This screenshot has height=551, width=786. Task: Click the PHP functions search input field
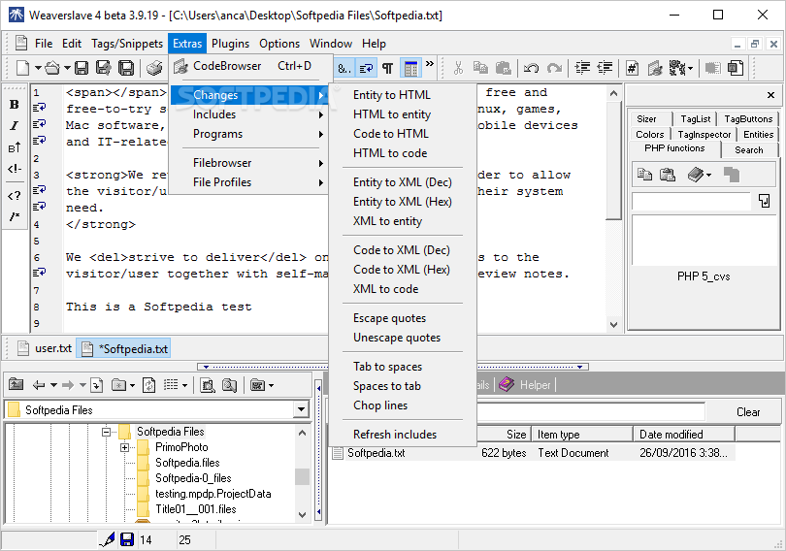tap(691, 202)
